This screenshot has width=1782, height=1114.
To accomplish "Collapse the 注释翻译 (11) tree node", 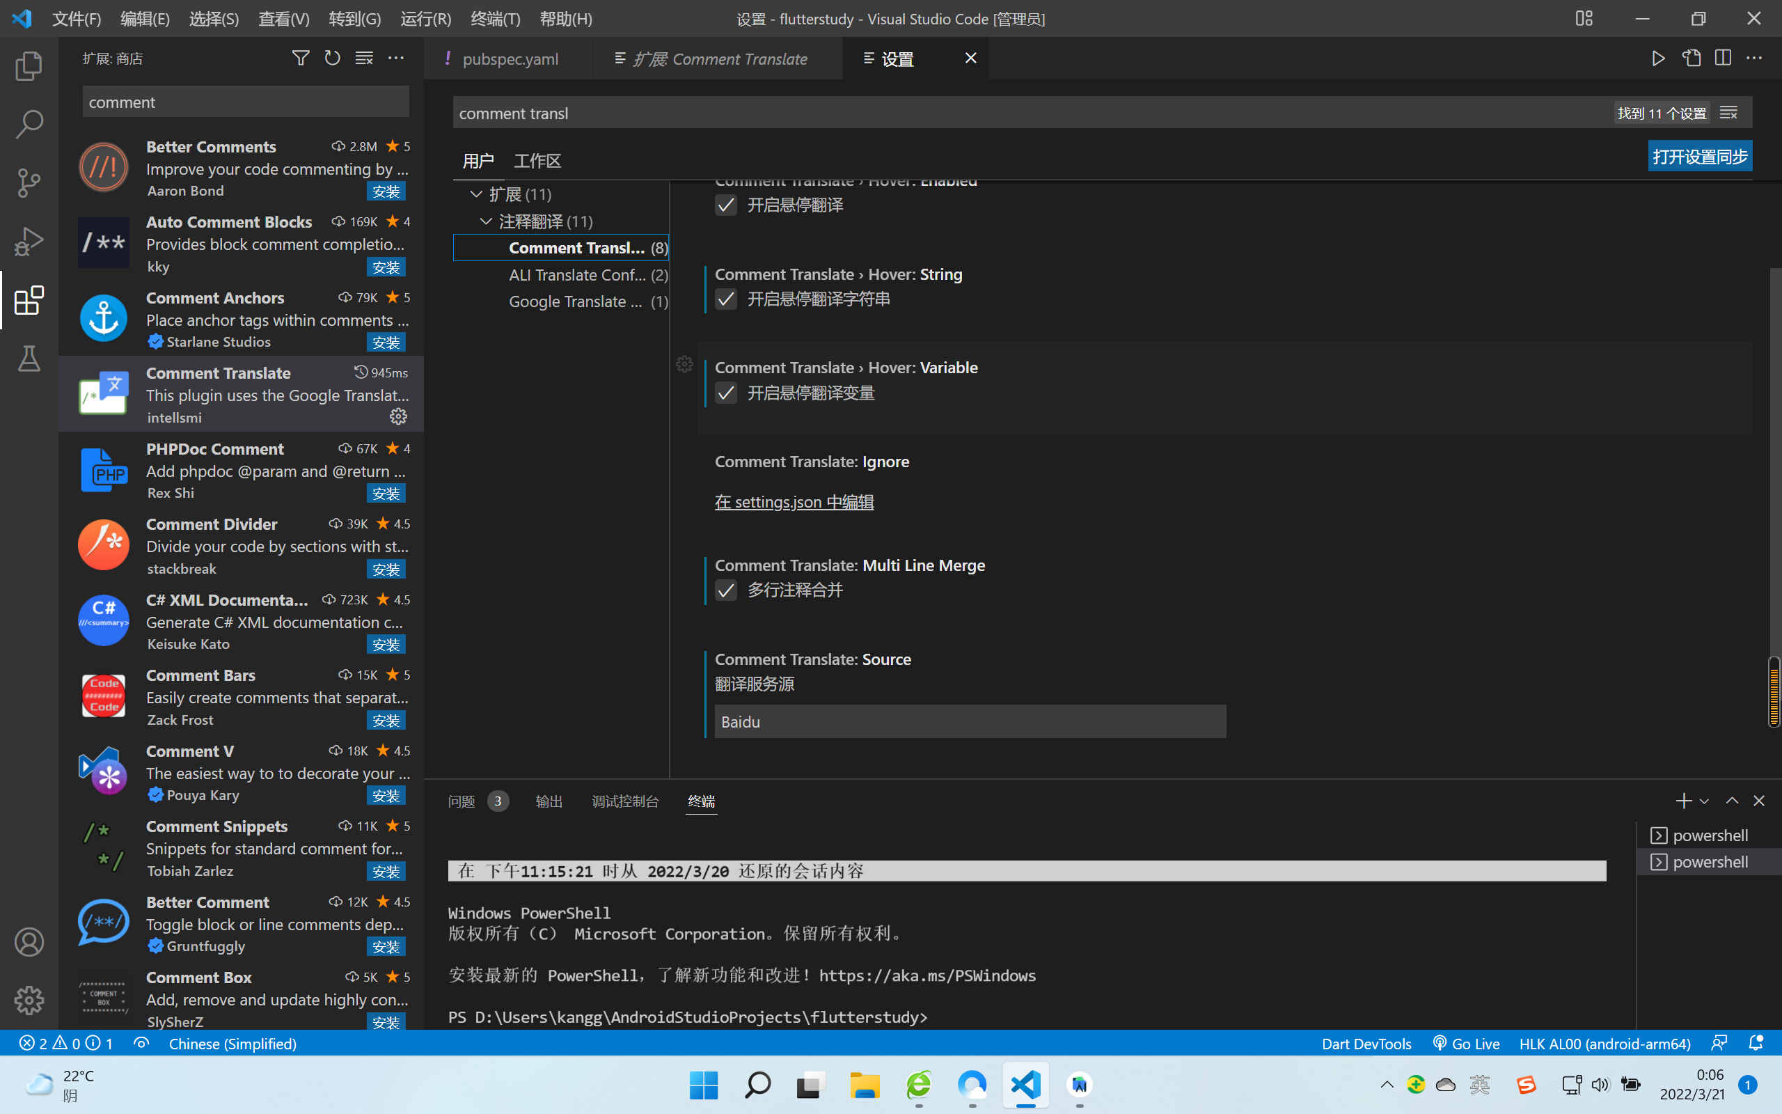I will click(x=486, y=221).
